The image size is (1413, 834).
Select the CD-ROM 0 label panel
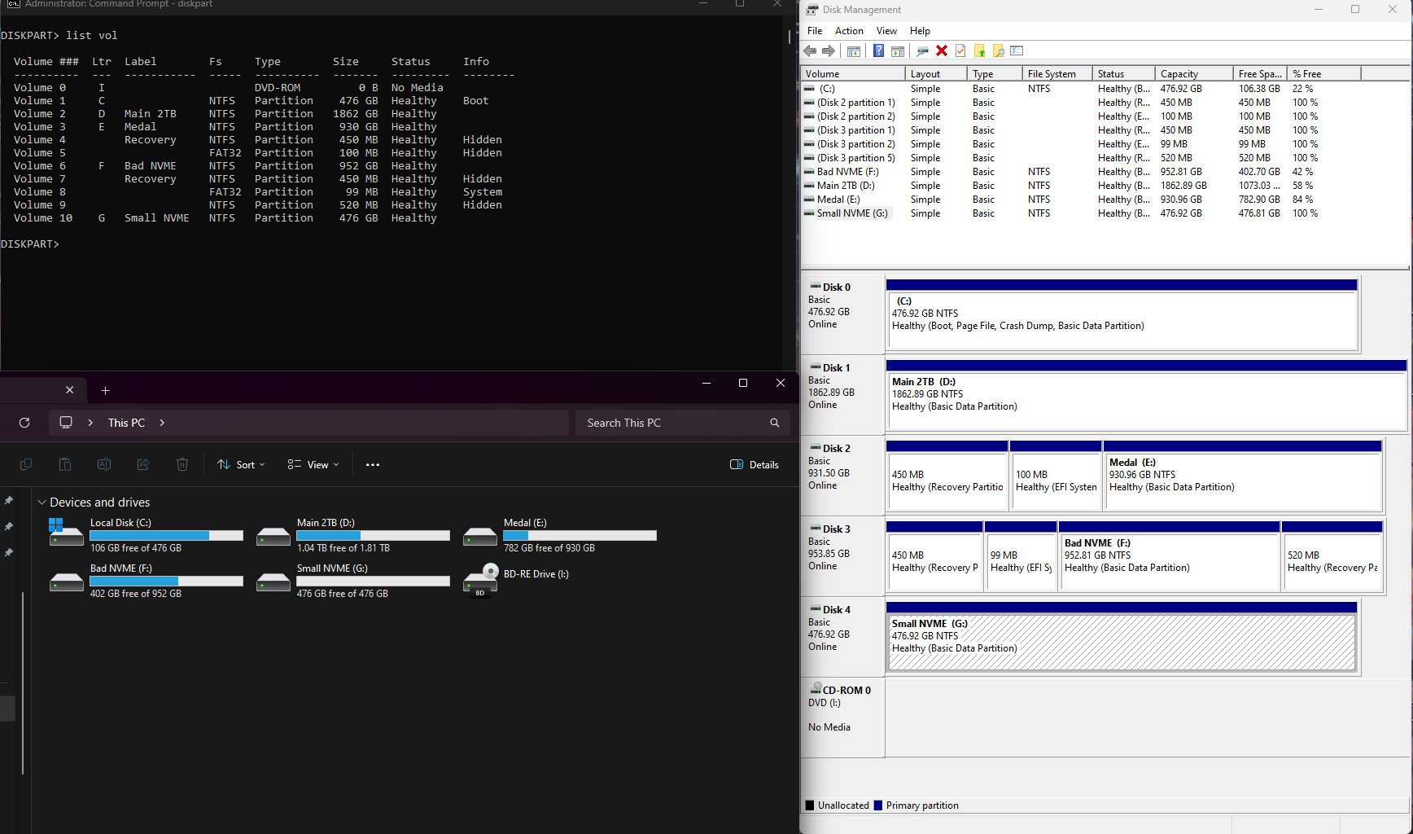(x=842, y=717)
